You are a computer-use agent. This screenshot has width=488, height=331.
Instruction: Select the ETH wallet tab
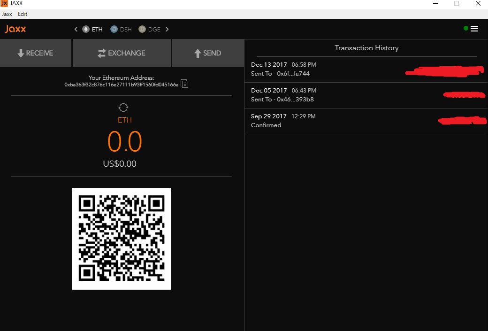click(92, 29)
